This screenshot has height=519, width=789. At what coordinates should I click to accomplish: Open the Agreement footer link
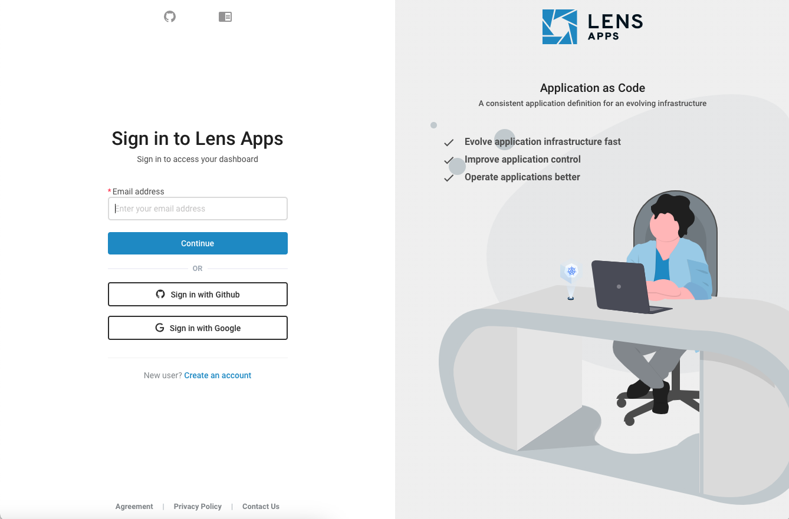tap(134, 507)
